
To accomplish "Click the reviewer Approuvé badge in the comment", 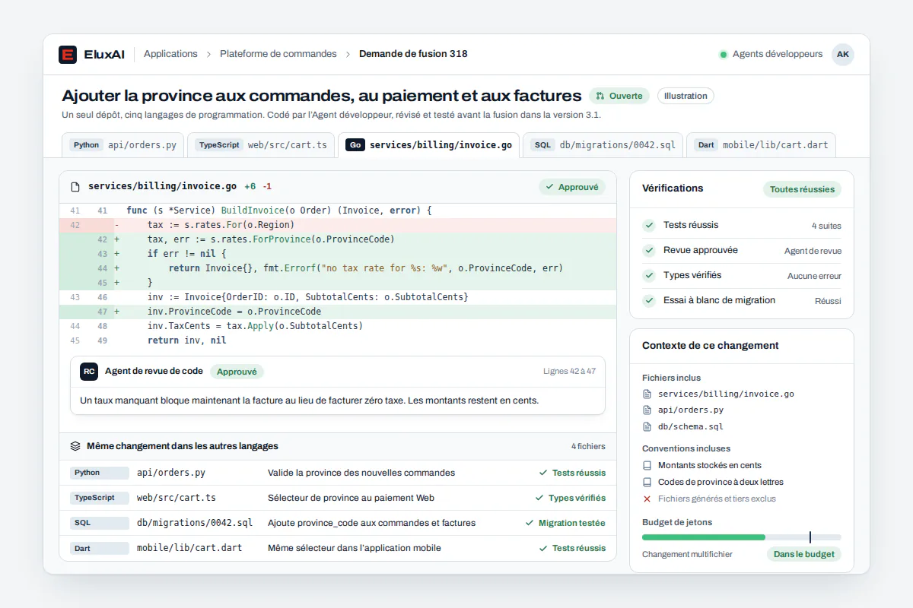I will pyautogui.click(x=237, y=372).
